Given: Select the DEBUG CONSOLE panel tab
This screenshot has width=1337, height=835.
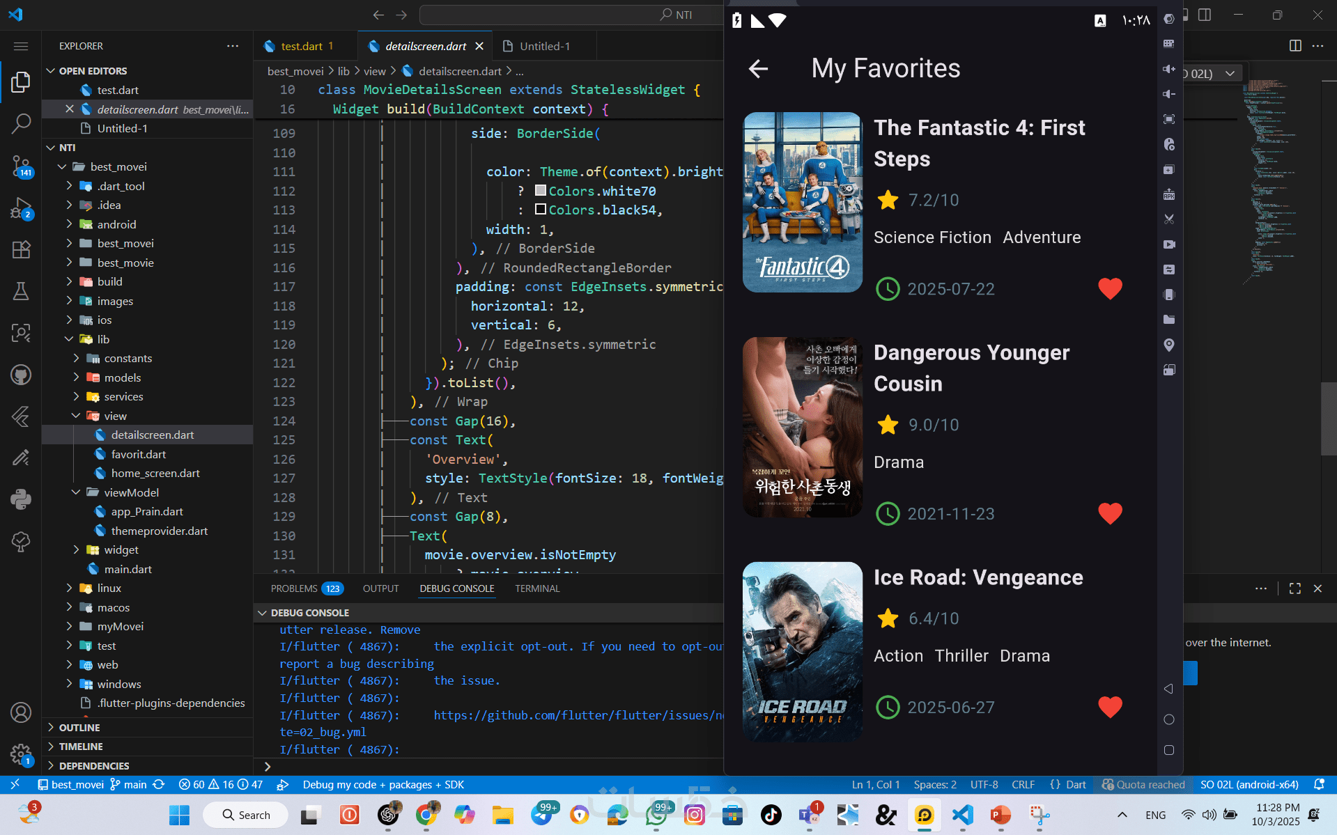Looking at the screenshot, I should tap(457, 588).
